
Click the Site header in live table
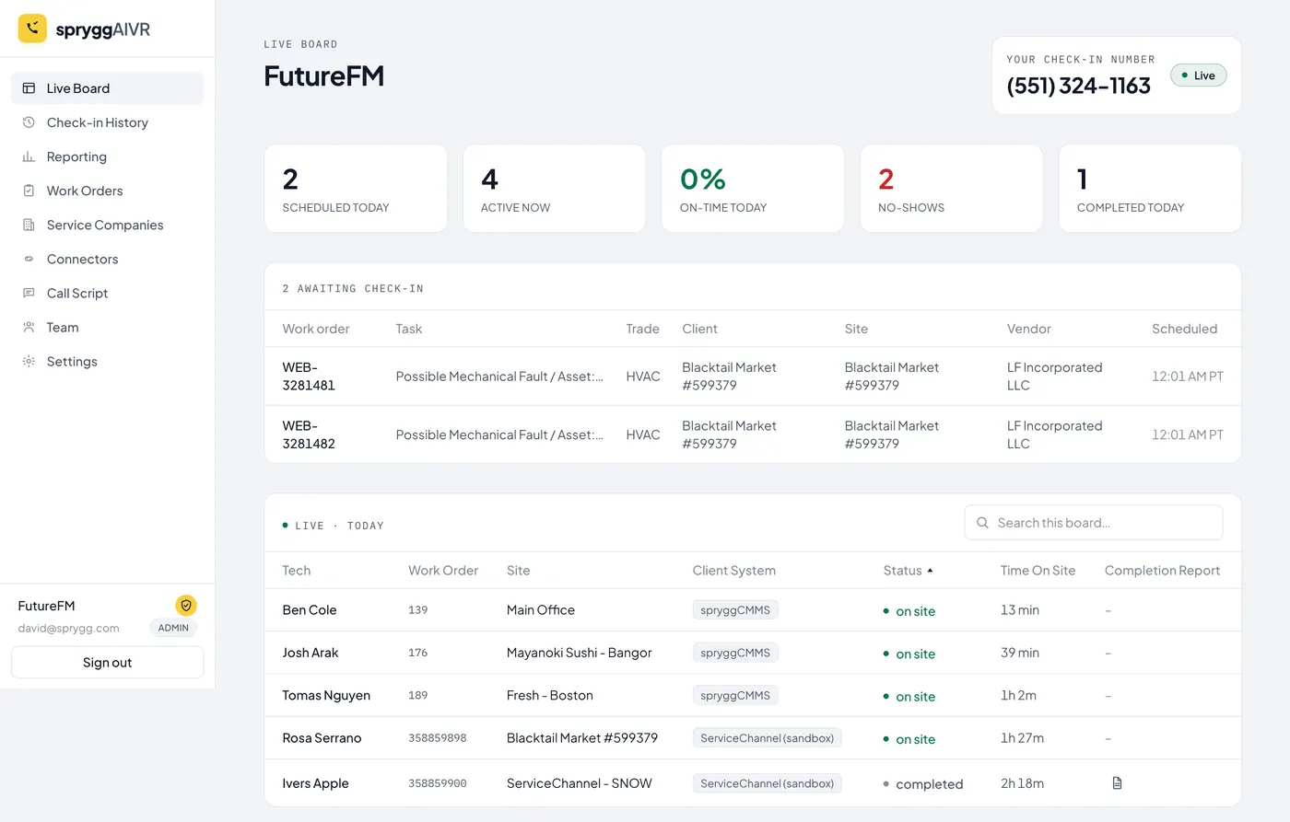pyautogui.click(x=518, y=571)
